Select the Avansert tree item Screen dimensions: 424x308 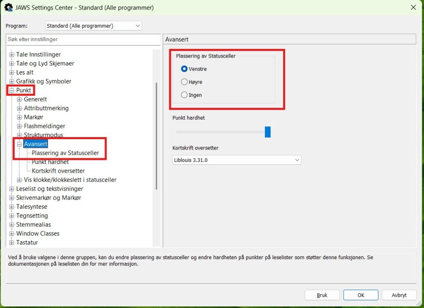(x=36, y=144)
